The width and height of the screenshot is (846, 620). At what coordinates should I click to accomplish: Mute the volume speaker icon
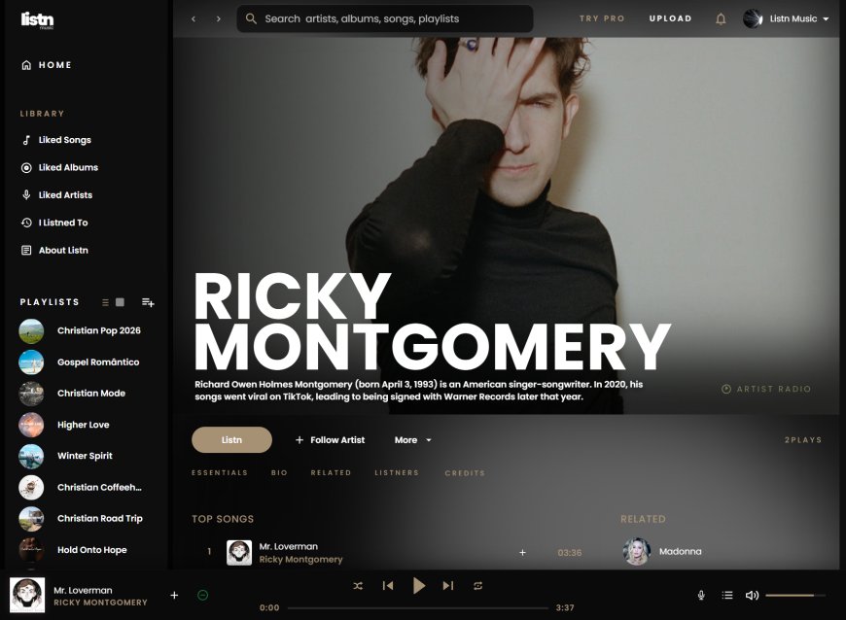tap(752, 595)
